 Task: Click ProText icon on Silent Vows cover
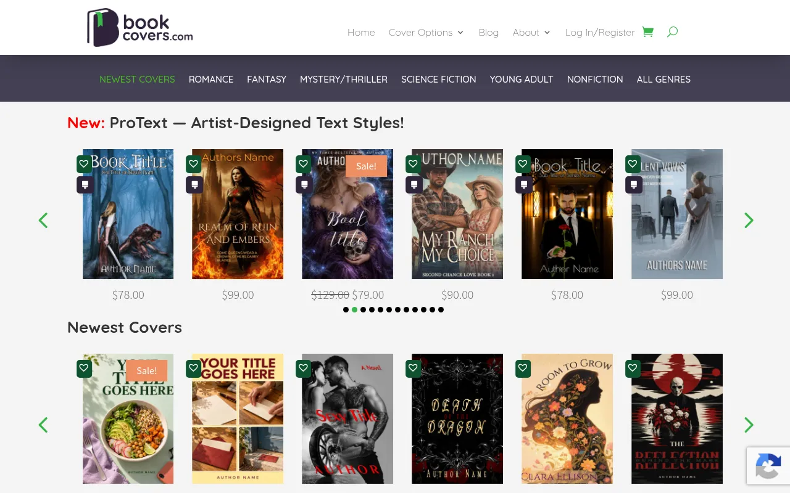click(x=634, y=185)
